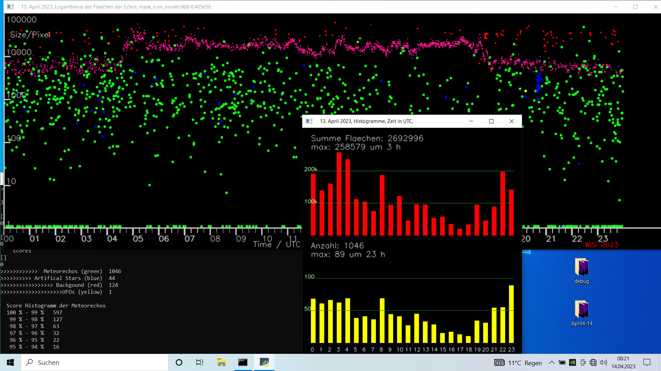
Task: Open network globe icon in system tray
Action: tap(593, 362)
